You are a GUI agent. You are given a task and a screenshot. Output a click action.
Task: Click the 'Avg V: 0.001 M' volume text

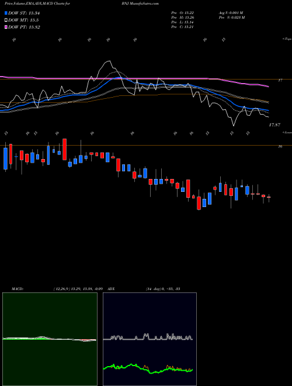(230, 13)
